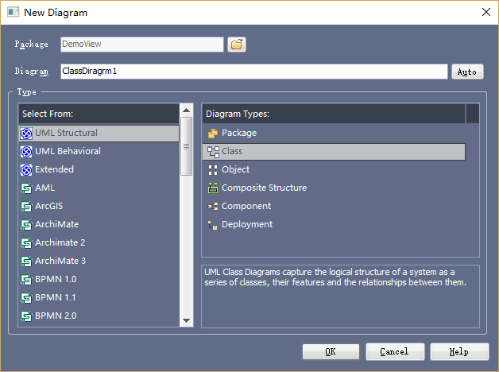Select "Component" diagram type
Image resolution: width=499 pixels, height=372 pixels.
click(x=334, y=206)
